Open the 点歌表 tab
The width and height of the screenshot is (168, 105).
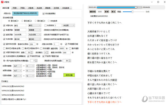point(31,8)
